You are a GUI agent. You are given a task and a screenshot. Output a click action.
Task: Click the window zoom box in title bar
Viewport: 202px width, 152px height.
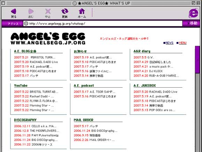(x=194, y=3)
